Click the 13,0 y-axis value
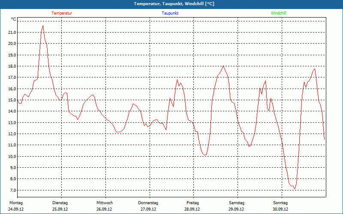Image resolution: width=343 pixels, height=214 pixels. [12, 122]
